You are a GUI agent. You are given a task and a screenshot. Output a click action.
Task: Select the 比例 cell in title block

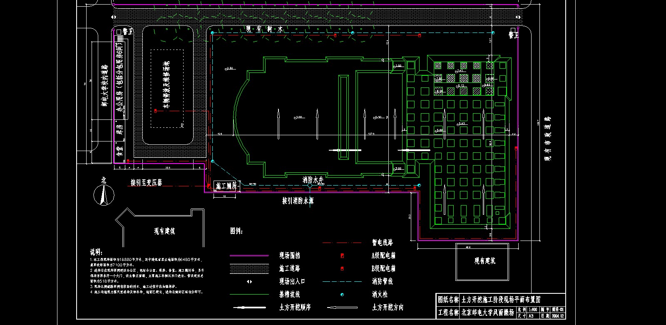(522, 310)
